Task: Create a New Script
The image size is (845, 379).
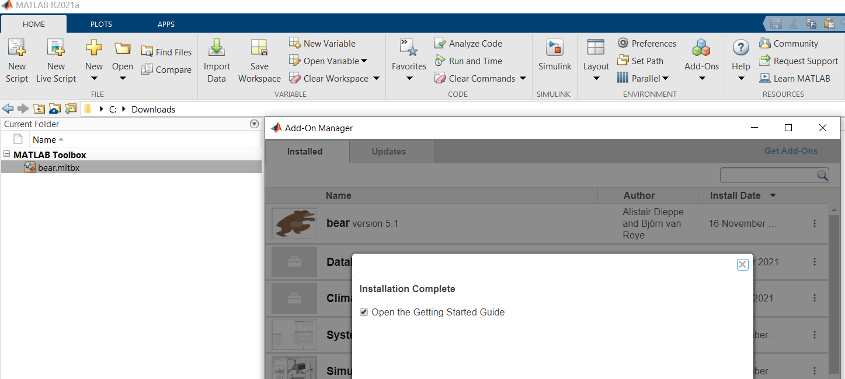Action: (16, 61)
